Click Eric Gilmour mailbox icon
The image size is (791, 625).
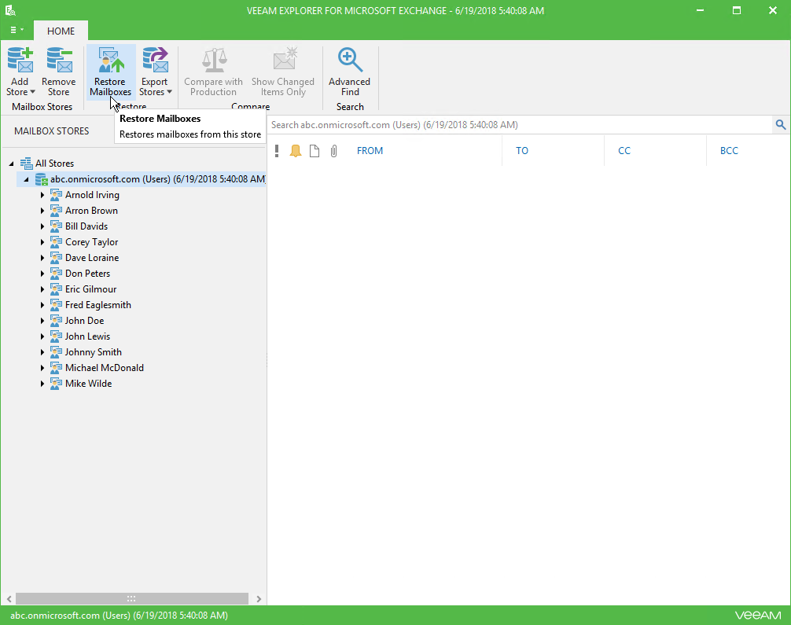[56, 289]
